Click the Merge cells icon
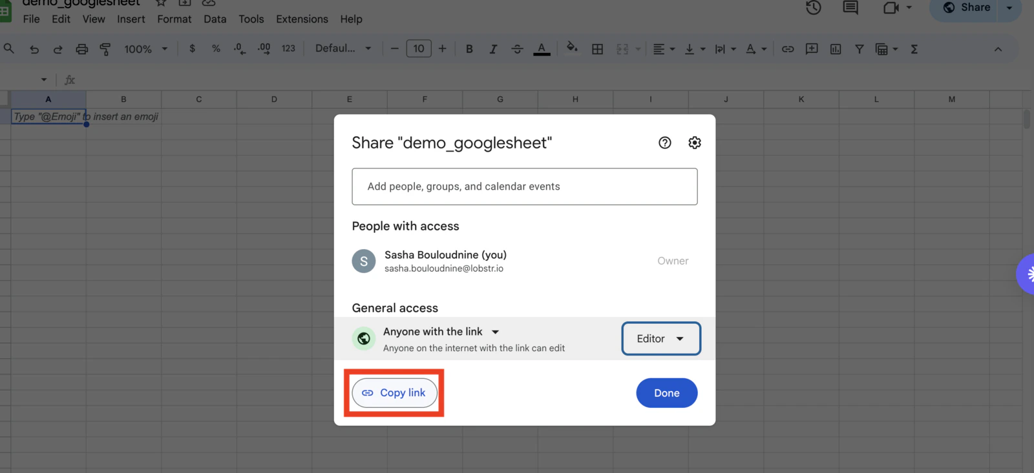Viewport: 1034px width, 473px height. point(622,49)
